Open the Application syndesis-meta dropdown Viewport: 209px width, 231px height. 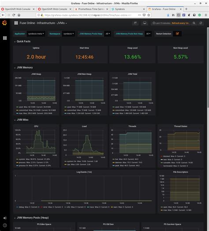click(36, 34)
